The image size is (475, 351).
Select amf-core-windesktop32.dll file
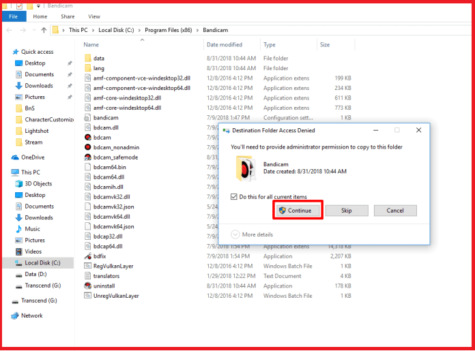[127, 97]
